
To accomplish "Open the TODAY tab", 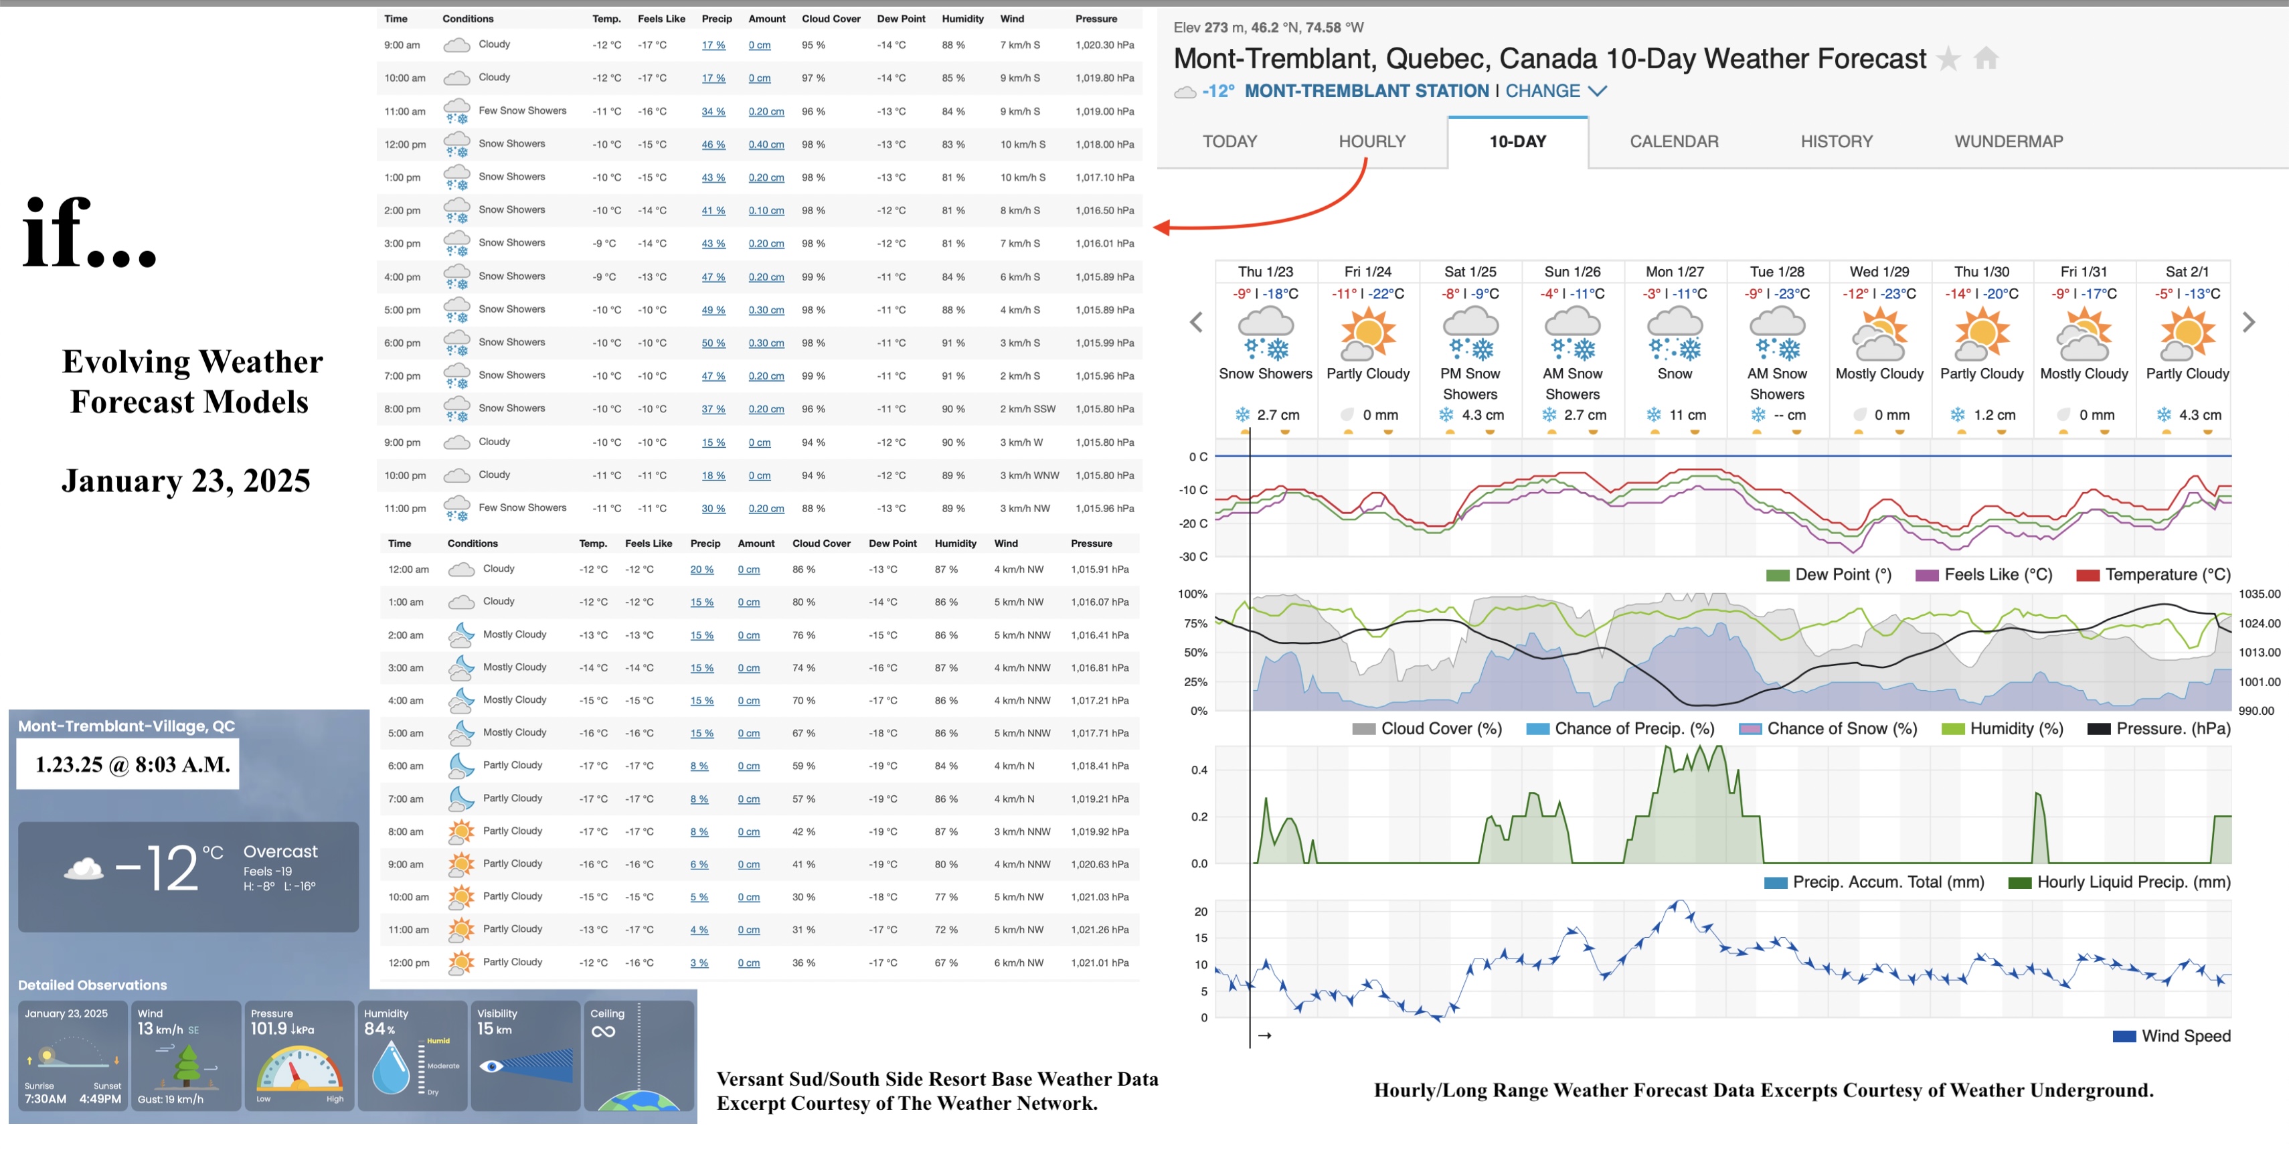I will [x=1230, y=141].
